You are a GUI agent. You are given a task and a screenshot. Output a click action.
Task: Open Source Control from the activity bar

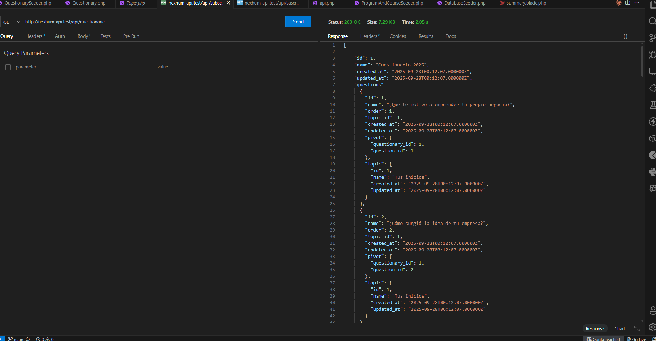click(x=652, y=38)
